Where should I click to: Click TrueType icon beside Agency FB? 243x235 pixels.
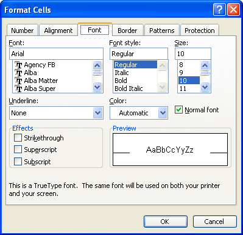click(18, 65)
